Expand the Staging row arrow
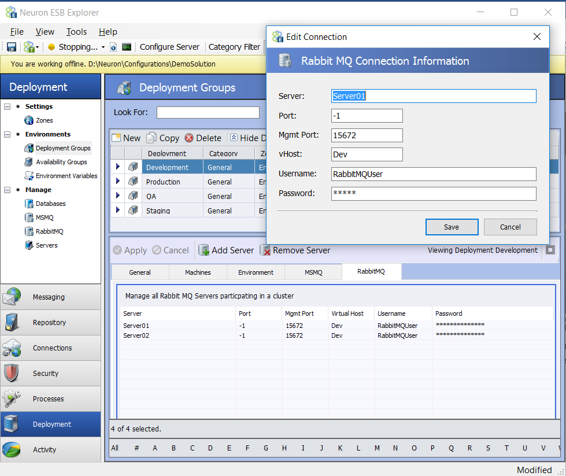 click(x=118, y=210)
